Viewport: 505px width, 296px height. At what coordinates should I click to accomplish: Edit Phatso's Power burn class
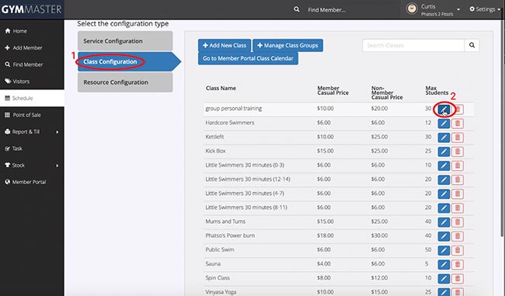coord(444,236)
